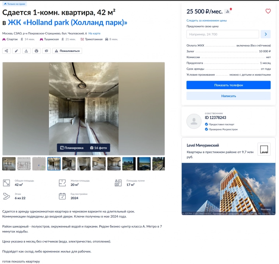
Task: Click the main apartment photo
Action: [x=84, y=109]
